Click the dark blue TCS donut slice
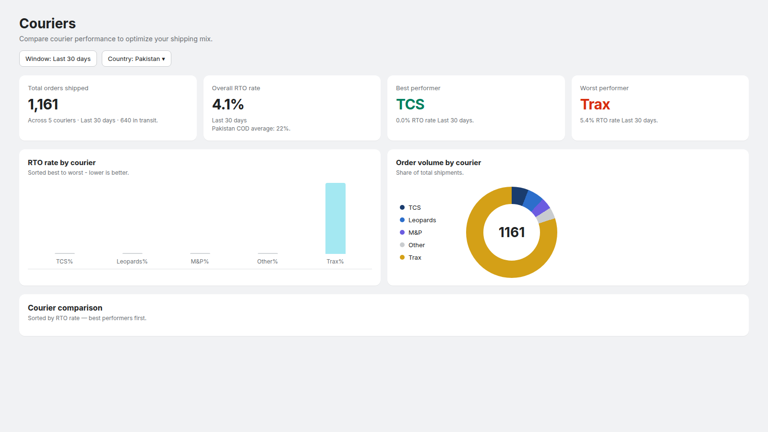Screen dimensions: 768x432 [519, 196]
